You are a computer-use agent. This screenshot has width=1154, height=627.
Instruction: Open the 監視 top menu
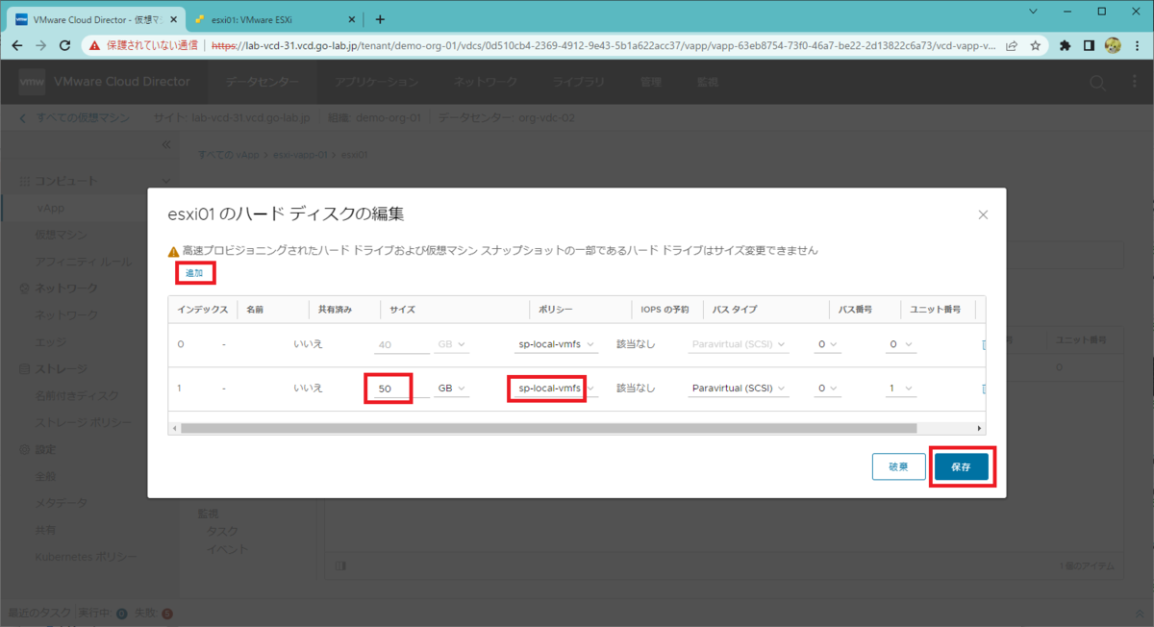pos(708,83)
